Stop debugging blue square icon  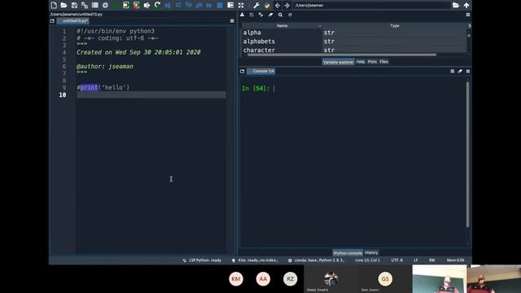point(220,5)
